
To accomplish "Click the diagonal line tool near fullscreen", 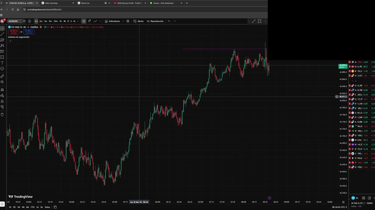I will (254, 21).
